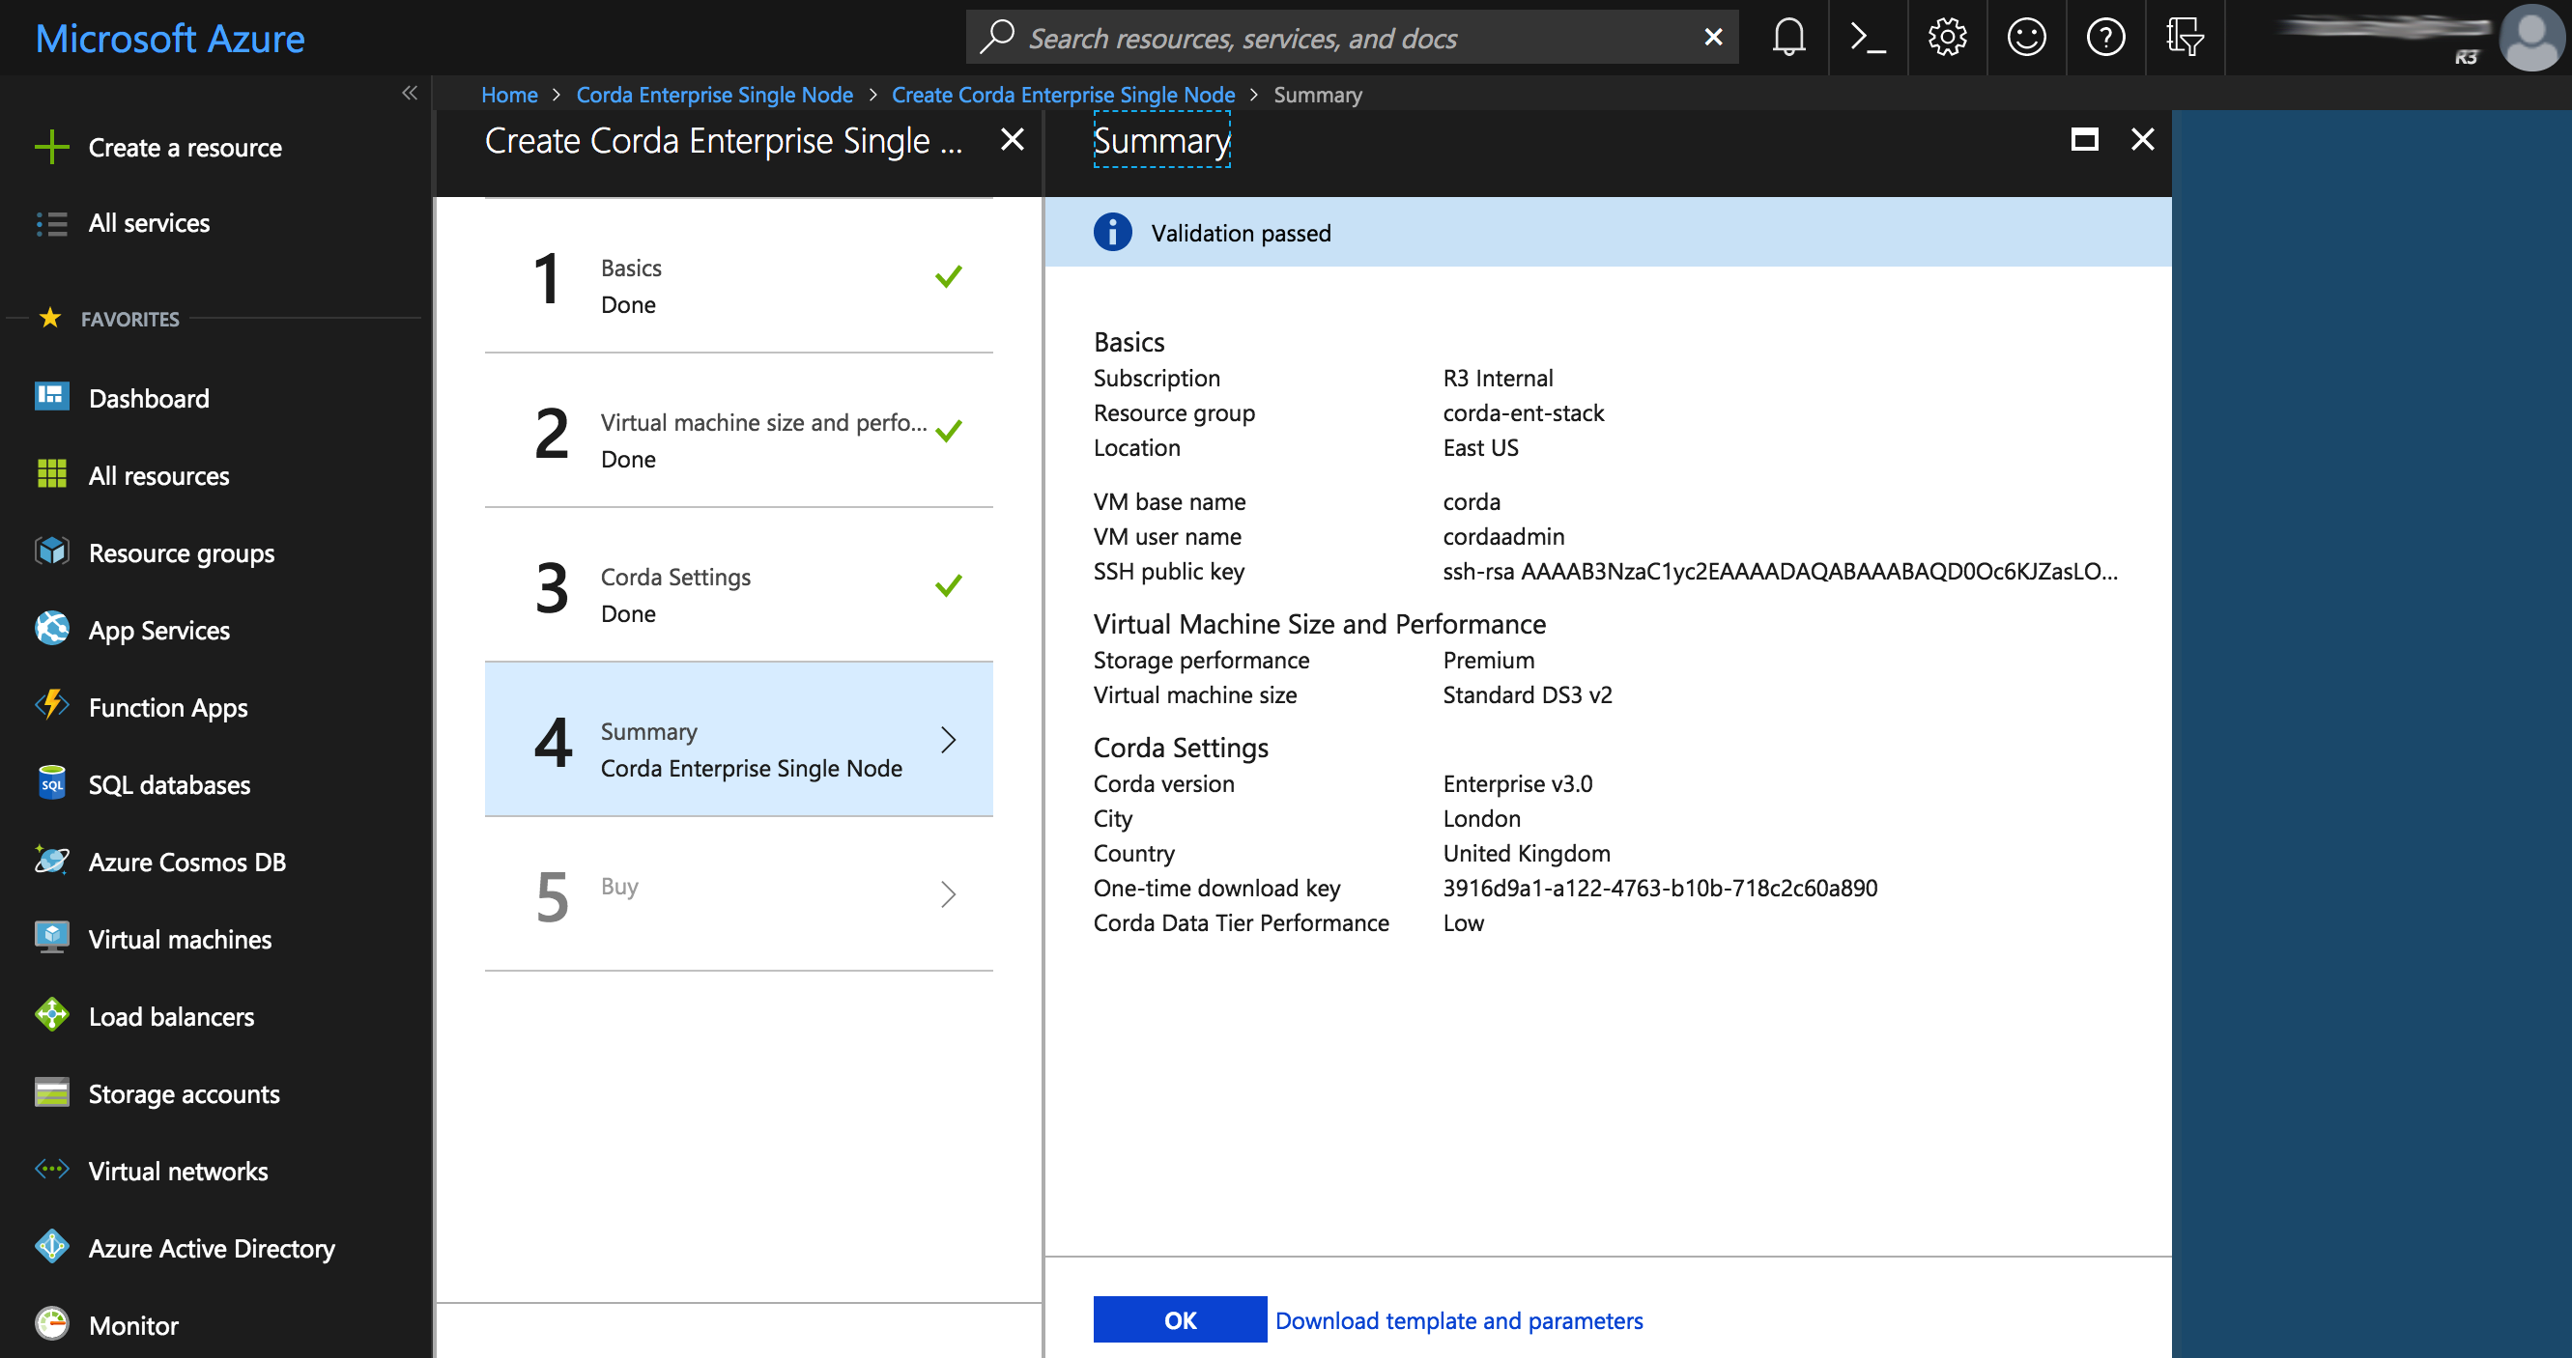Click Download template and parameters link

coord(1459,1319)
